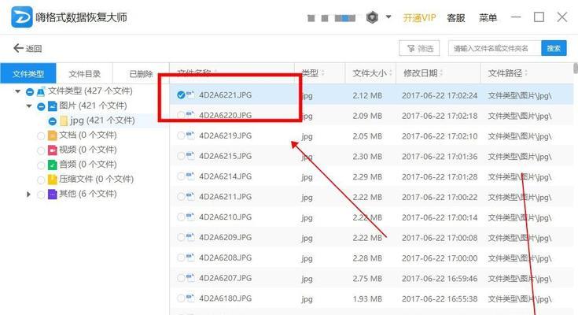Check the 其他 category circle
Screen dimensions: 578x315
(41, 195)
